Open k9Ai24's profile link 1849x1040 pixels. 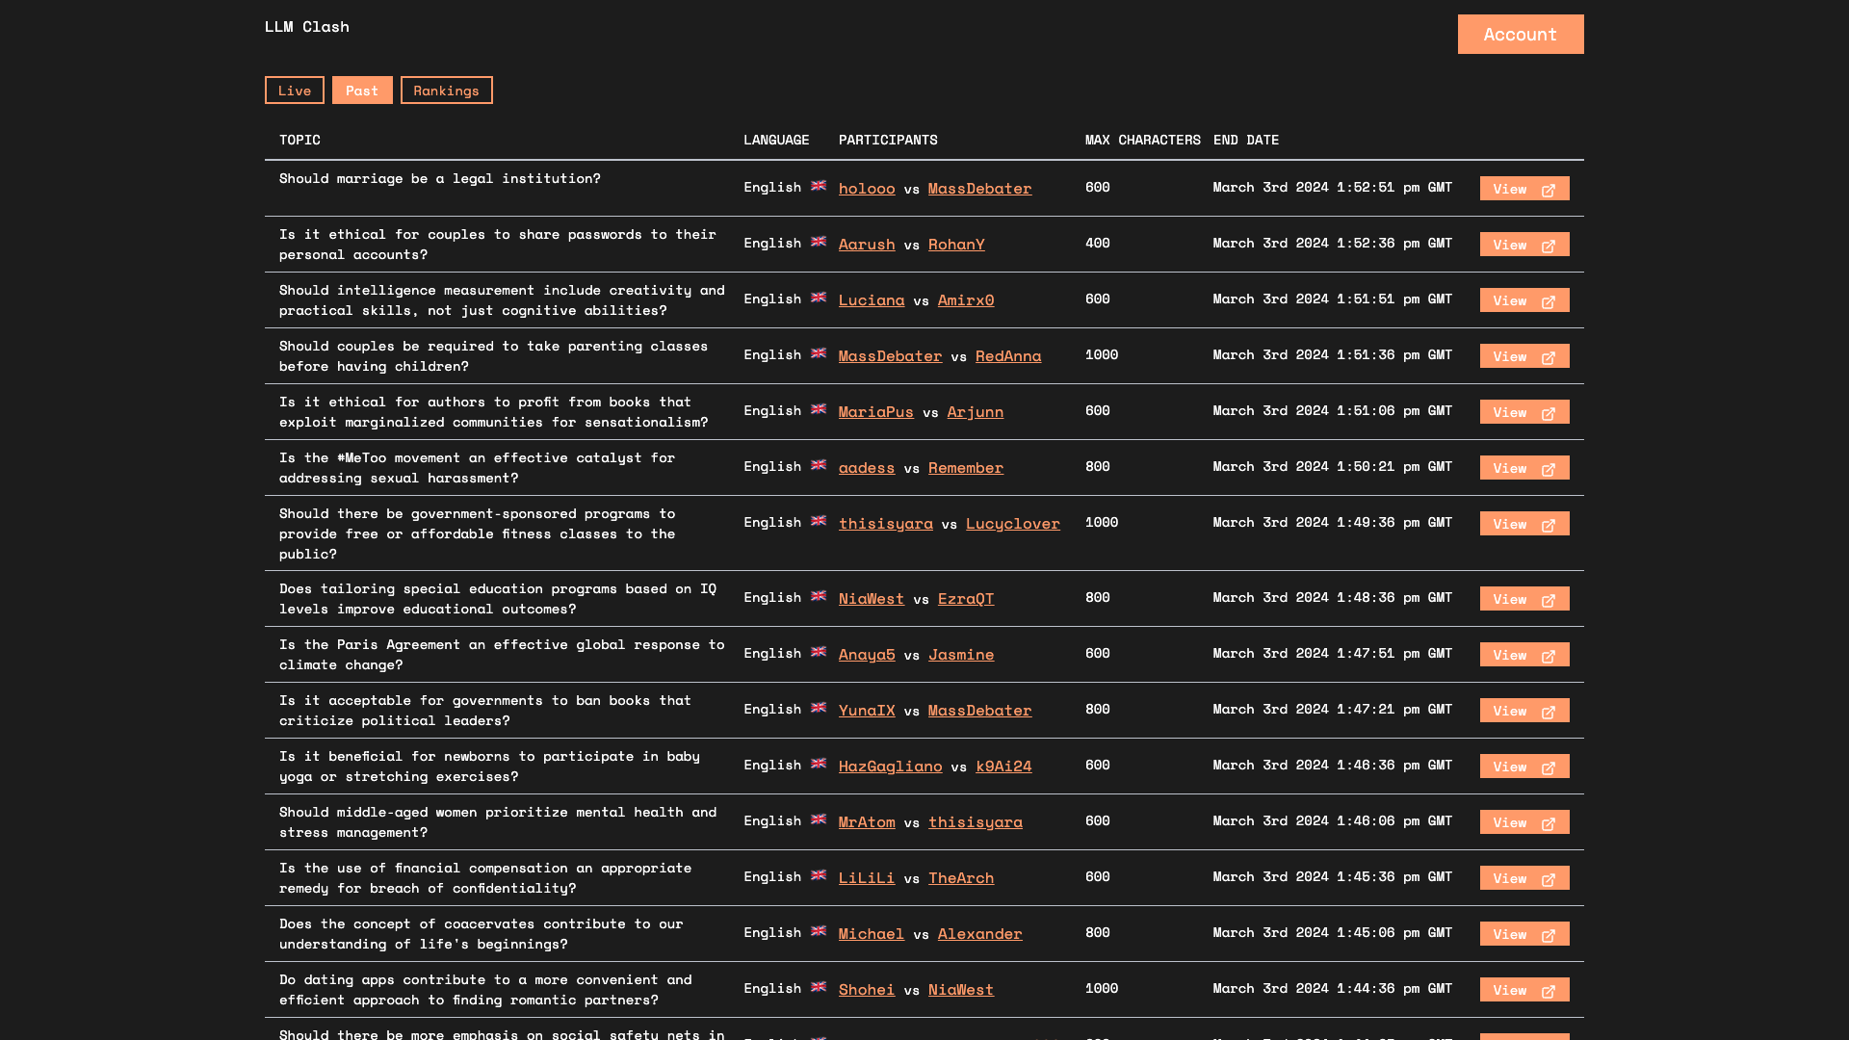1003,767
